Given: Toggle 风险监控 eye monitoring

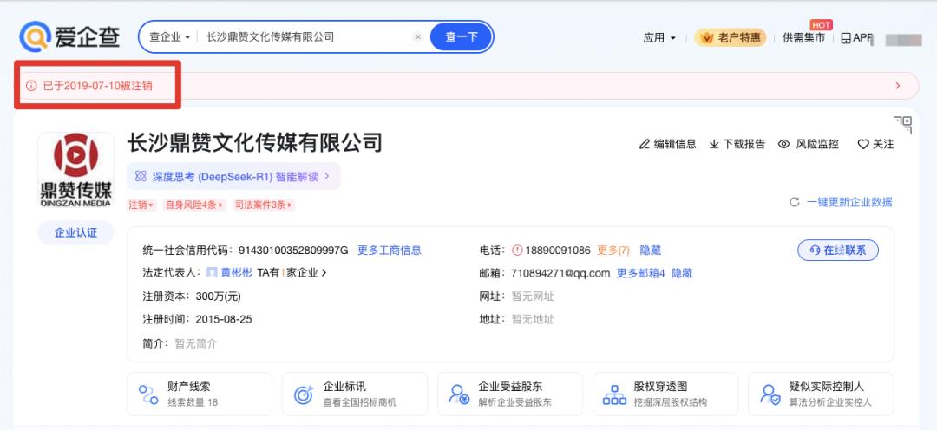Looking at the screenshot, I should click(783, 144).
